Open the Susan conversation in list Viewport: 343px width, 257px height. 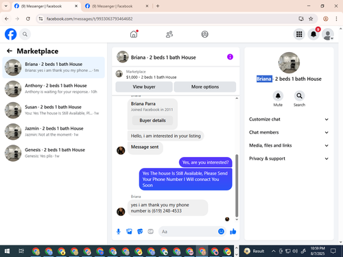(54, 110)
